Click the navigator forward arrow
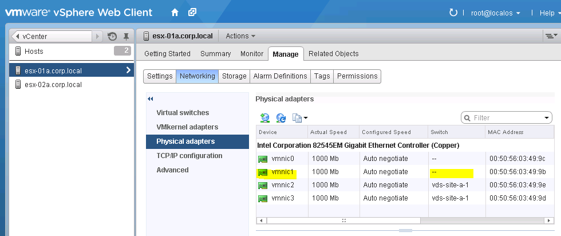Image resolution: width=561 pixels, height=236 pixels. point(97,36)
